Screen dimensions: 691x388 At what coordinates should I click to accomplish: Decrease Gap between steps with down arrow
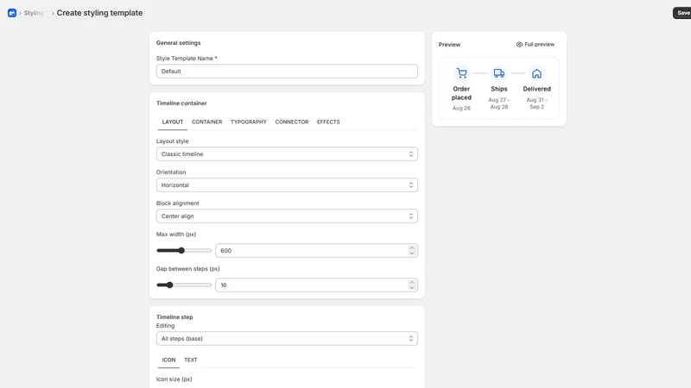pyautogui.click(x=412, y=288)
